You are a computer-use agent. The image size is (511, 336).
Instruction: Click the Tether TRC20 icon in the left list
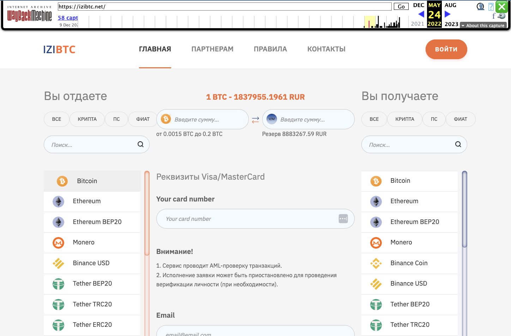tap(58, 304)
